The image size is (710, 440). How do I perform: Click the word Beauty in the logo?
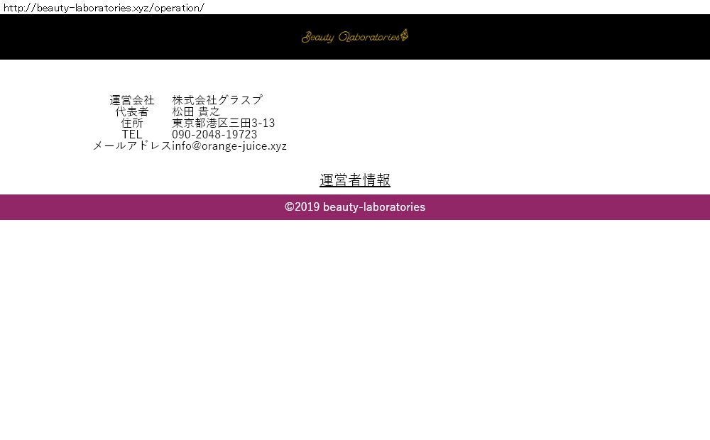coord(317,38)
